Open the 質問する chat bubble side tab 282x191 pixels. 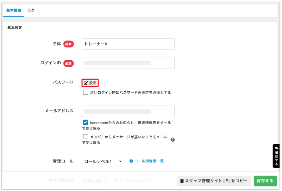pos(276,156)
